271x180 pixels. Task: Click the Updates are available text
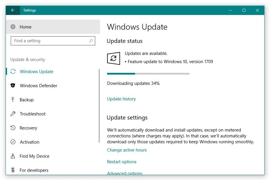pyautogui.click(x=146, y=53)
